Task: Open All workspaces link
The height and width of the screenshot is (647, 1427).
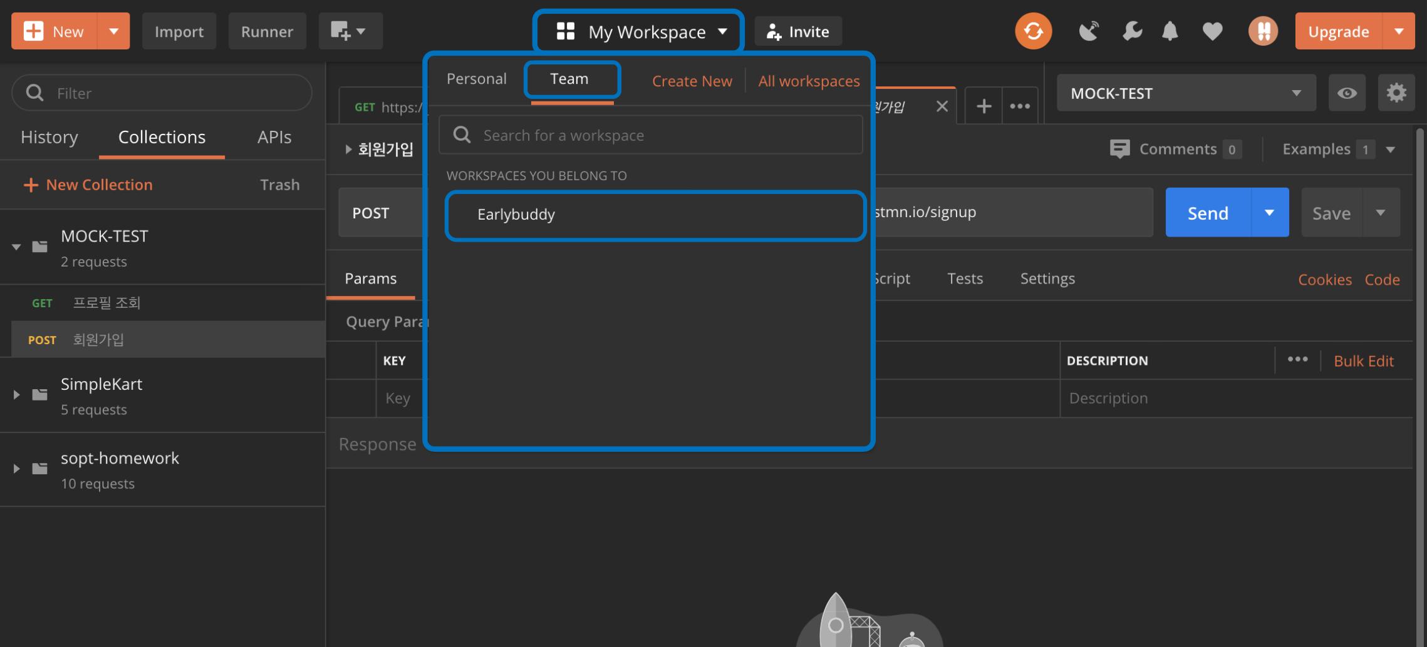Action: 809,81
